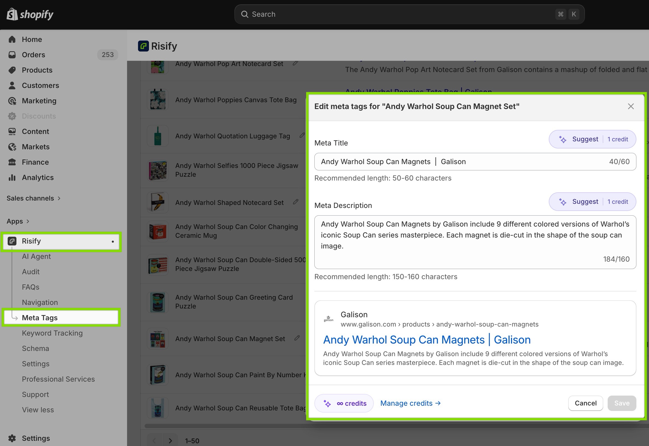This screenshot has height=446, width=649.
Task: Click Soup Can Double-Sided 500 Piece Jigsaw Puzzle row
Action: [223, 265]
